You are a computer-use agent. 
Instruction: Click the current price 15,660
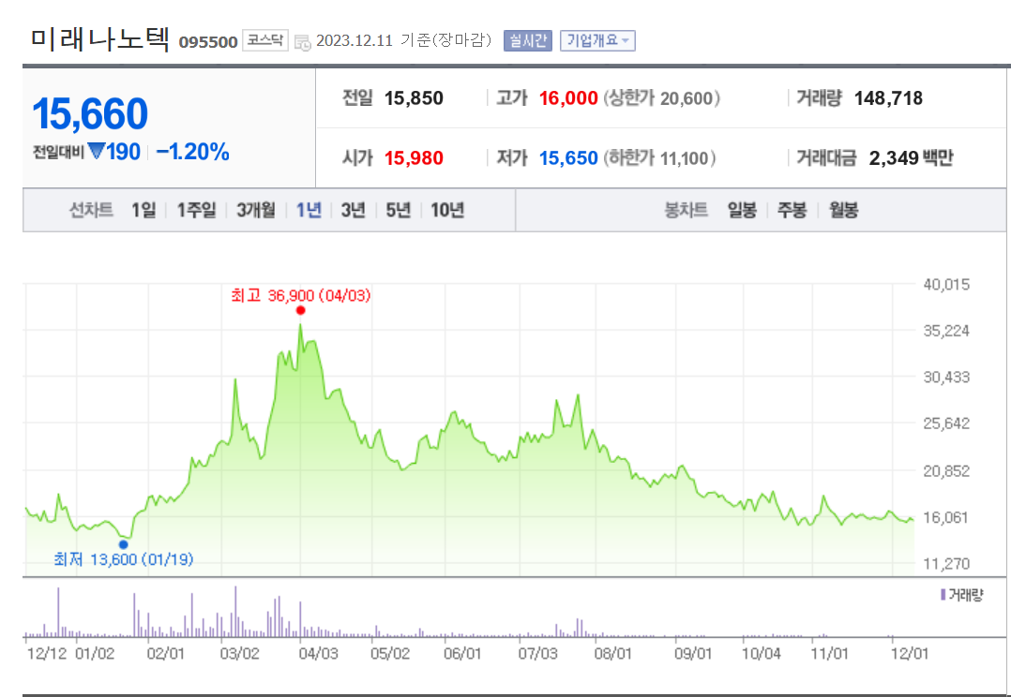point(90,114)
